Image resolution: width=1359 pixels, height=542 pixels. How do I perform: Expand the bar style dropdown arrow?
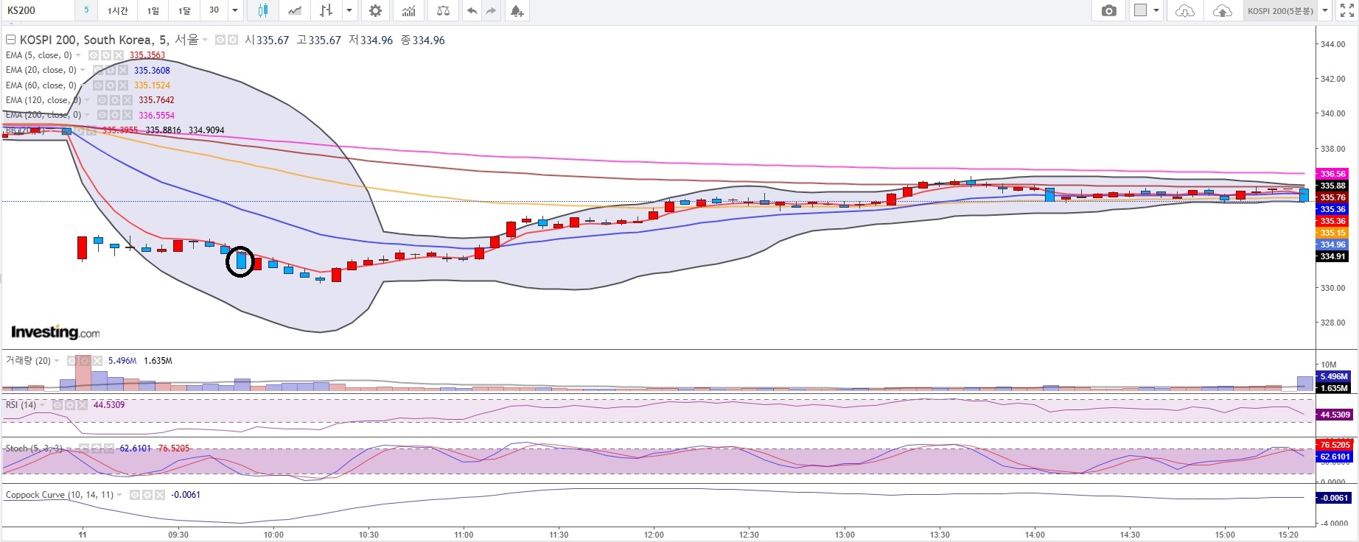349,10
